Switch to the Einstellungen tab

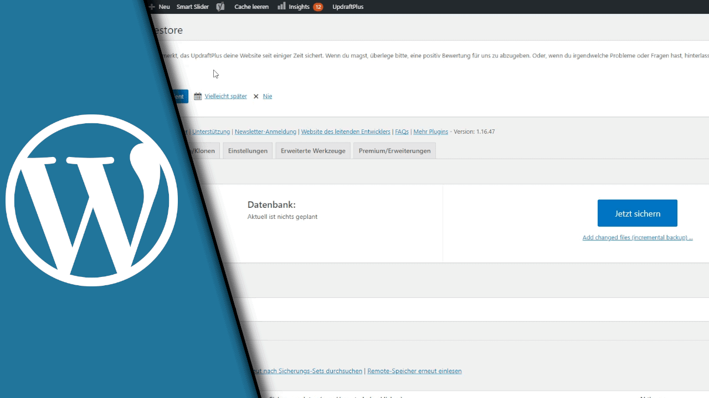(248, 151)
